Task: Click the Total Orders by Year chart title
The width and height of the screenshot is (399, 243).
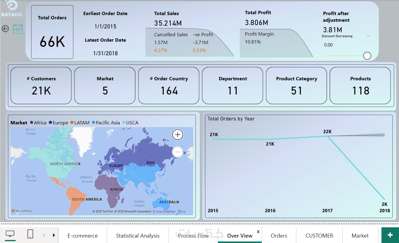Action: 231,119
